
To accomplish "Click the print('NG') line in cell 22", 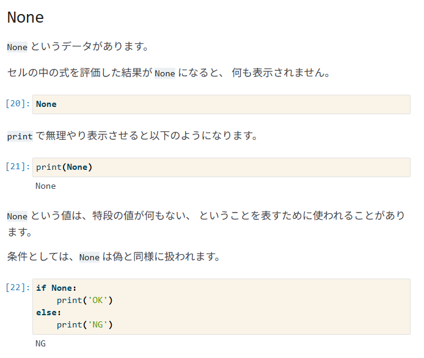I will point(85,324).
